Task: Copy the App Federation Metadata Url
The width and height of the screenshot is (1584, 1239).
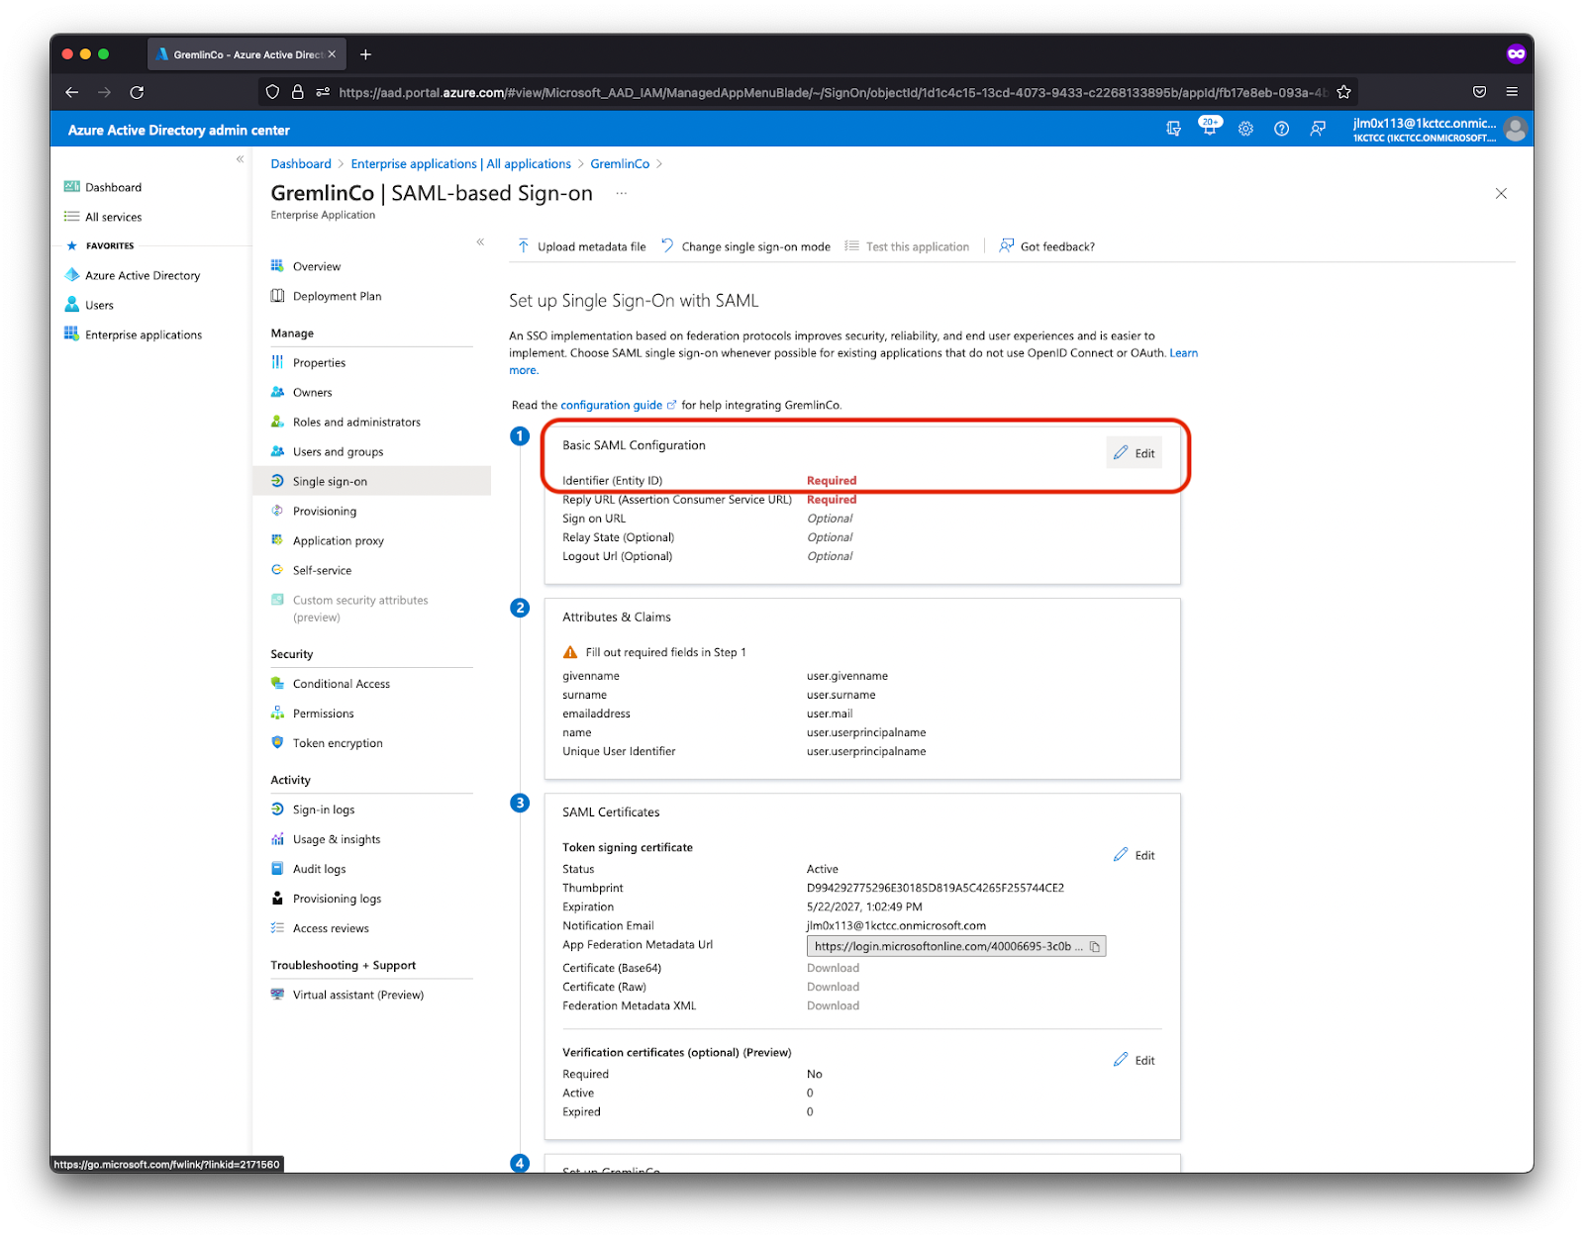Action: (1095, 947)
